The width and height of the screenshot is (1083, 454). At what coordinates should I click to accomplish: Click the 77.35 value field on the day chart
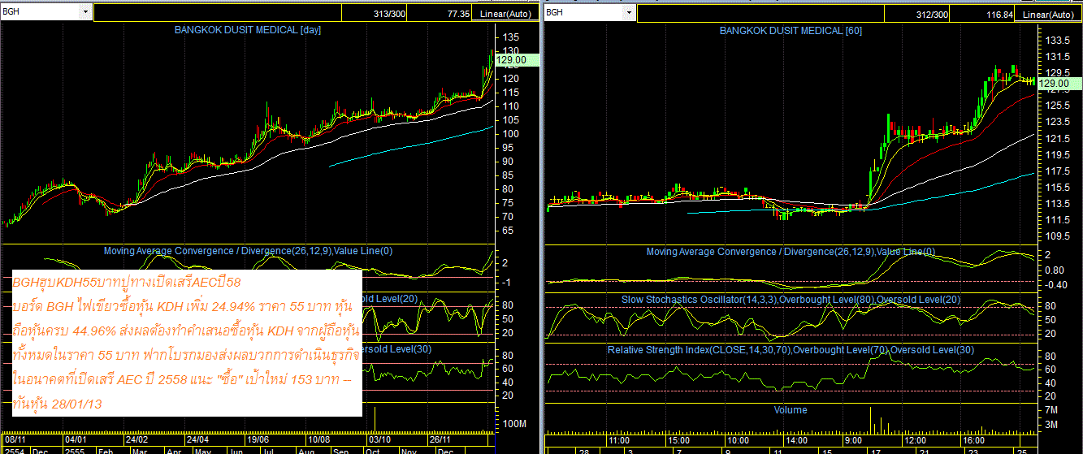440,14
